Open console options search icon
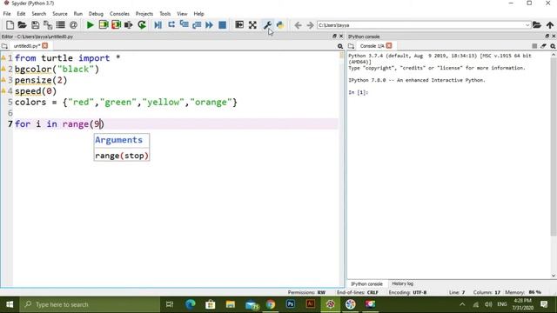557x313 pixels. pyautogui.click(x=553, y=46)
